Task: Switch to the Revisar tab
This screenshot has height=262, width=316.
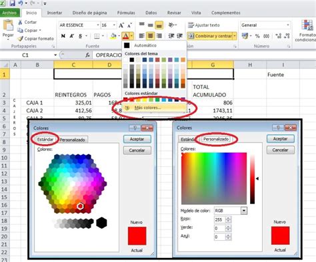Action: pyautogui.click(x=174, y=13)
